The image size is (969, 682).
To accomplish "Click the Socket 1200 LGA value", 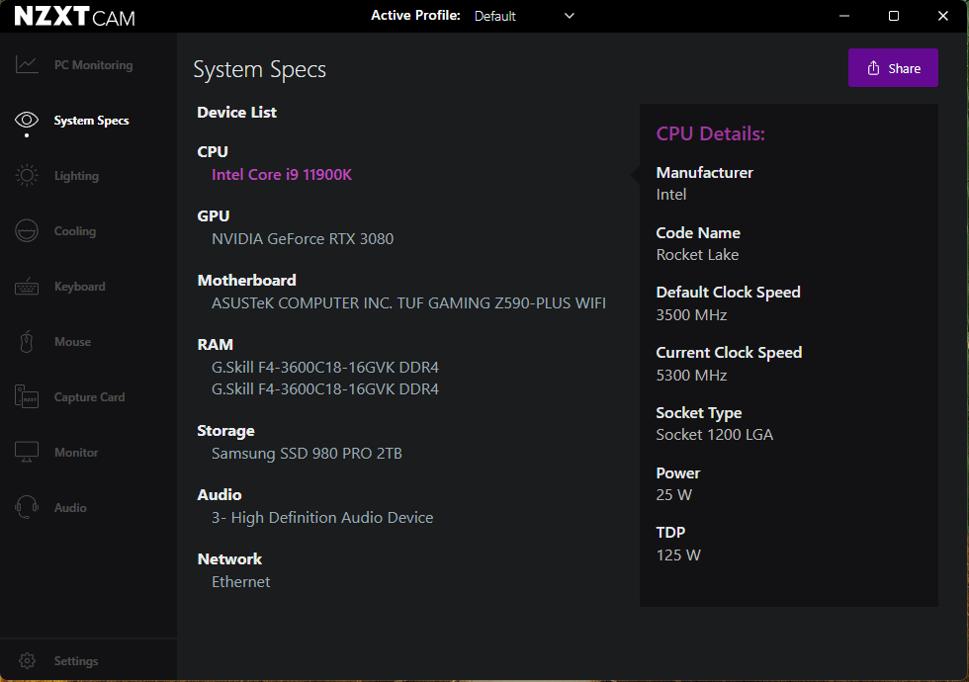I will point(714,435).
